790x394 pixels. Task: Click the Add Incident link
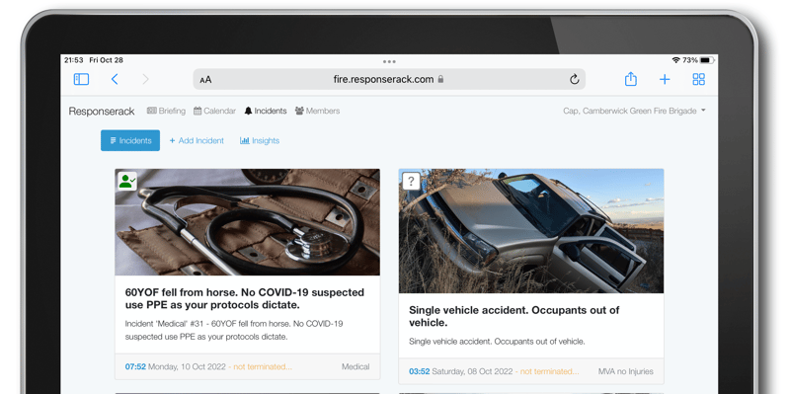click(x=197, y=140)
